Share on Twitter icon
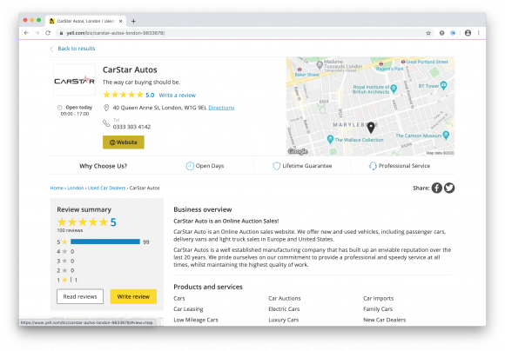505x351 pixels. [449, 188]
